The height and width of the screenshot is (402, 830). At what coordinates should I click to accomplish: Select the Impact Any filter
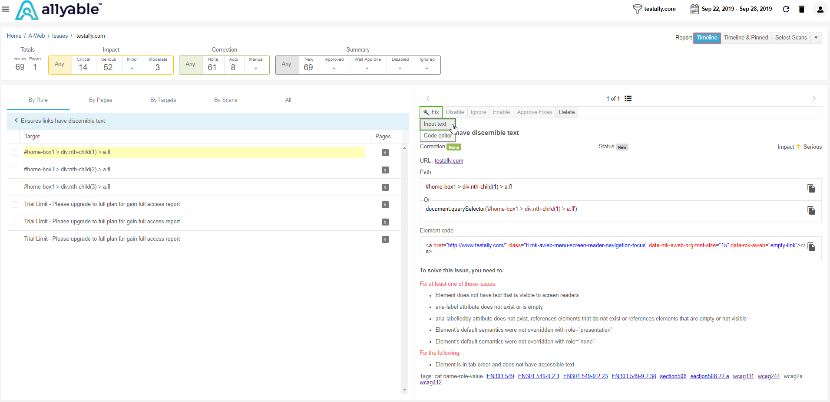pyautogui.click(x=60, y=65)
